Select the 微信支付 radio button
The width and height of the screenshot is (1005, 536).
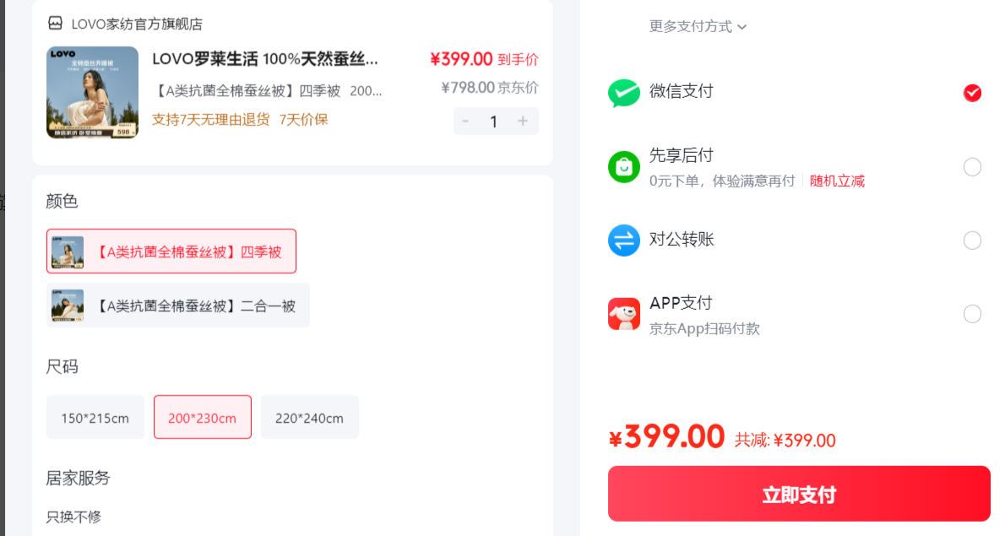(x=972, y=93)
